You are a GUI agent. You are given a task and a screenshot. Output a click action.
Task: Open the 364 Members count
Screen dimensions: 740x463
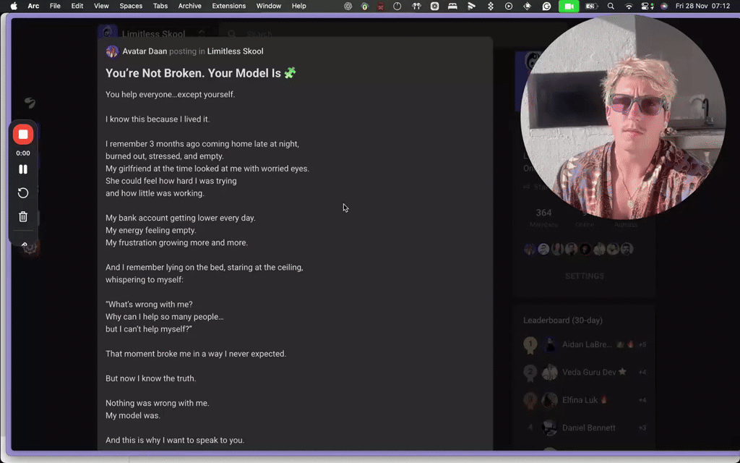(x=543, y=217)
